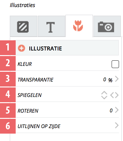The width and height of the screenshot is (123, 141).
Task: Click the red number 6 marker
Action: tap(8, 126)
